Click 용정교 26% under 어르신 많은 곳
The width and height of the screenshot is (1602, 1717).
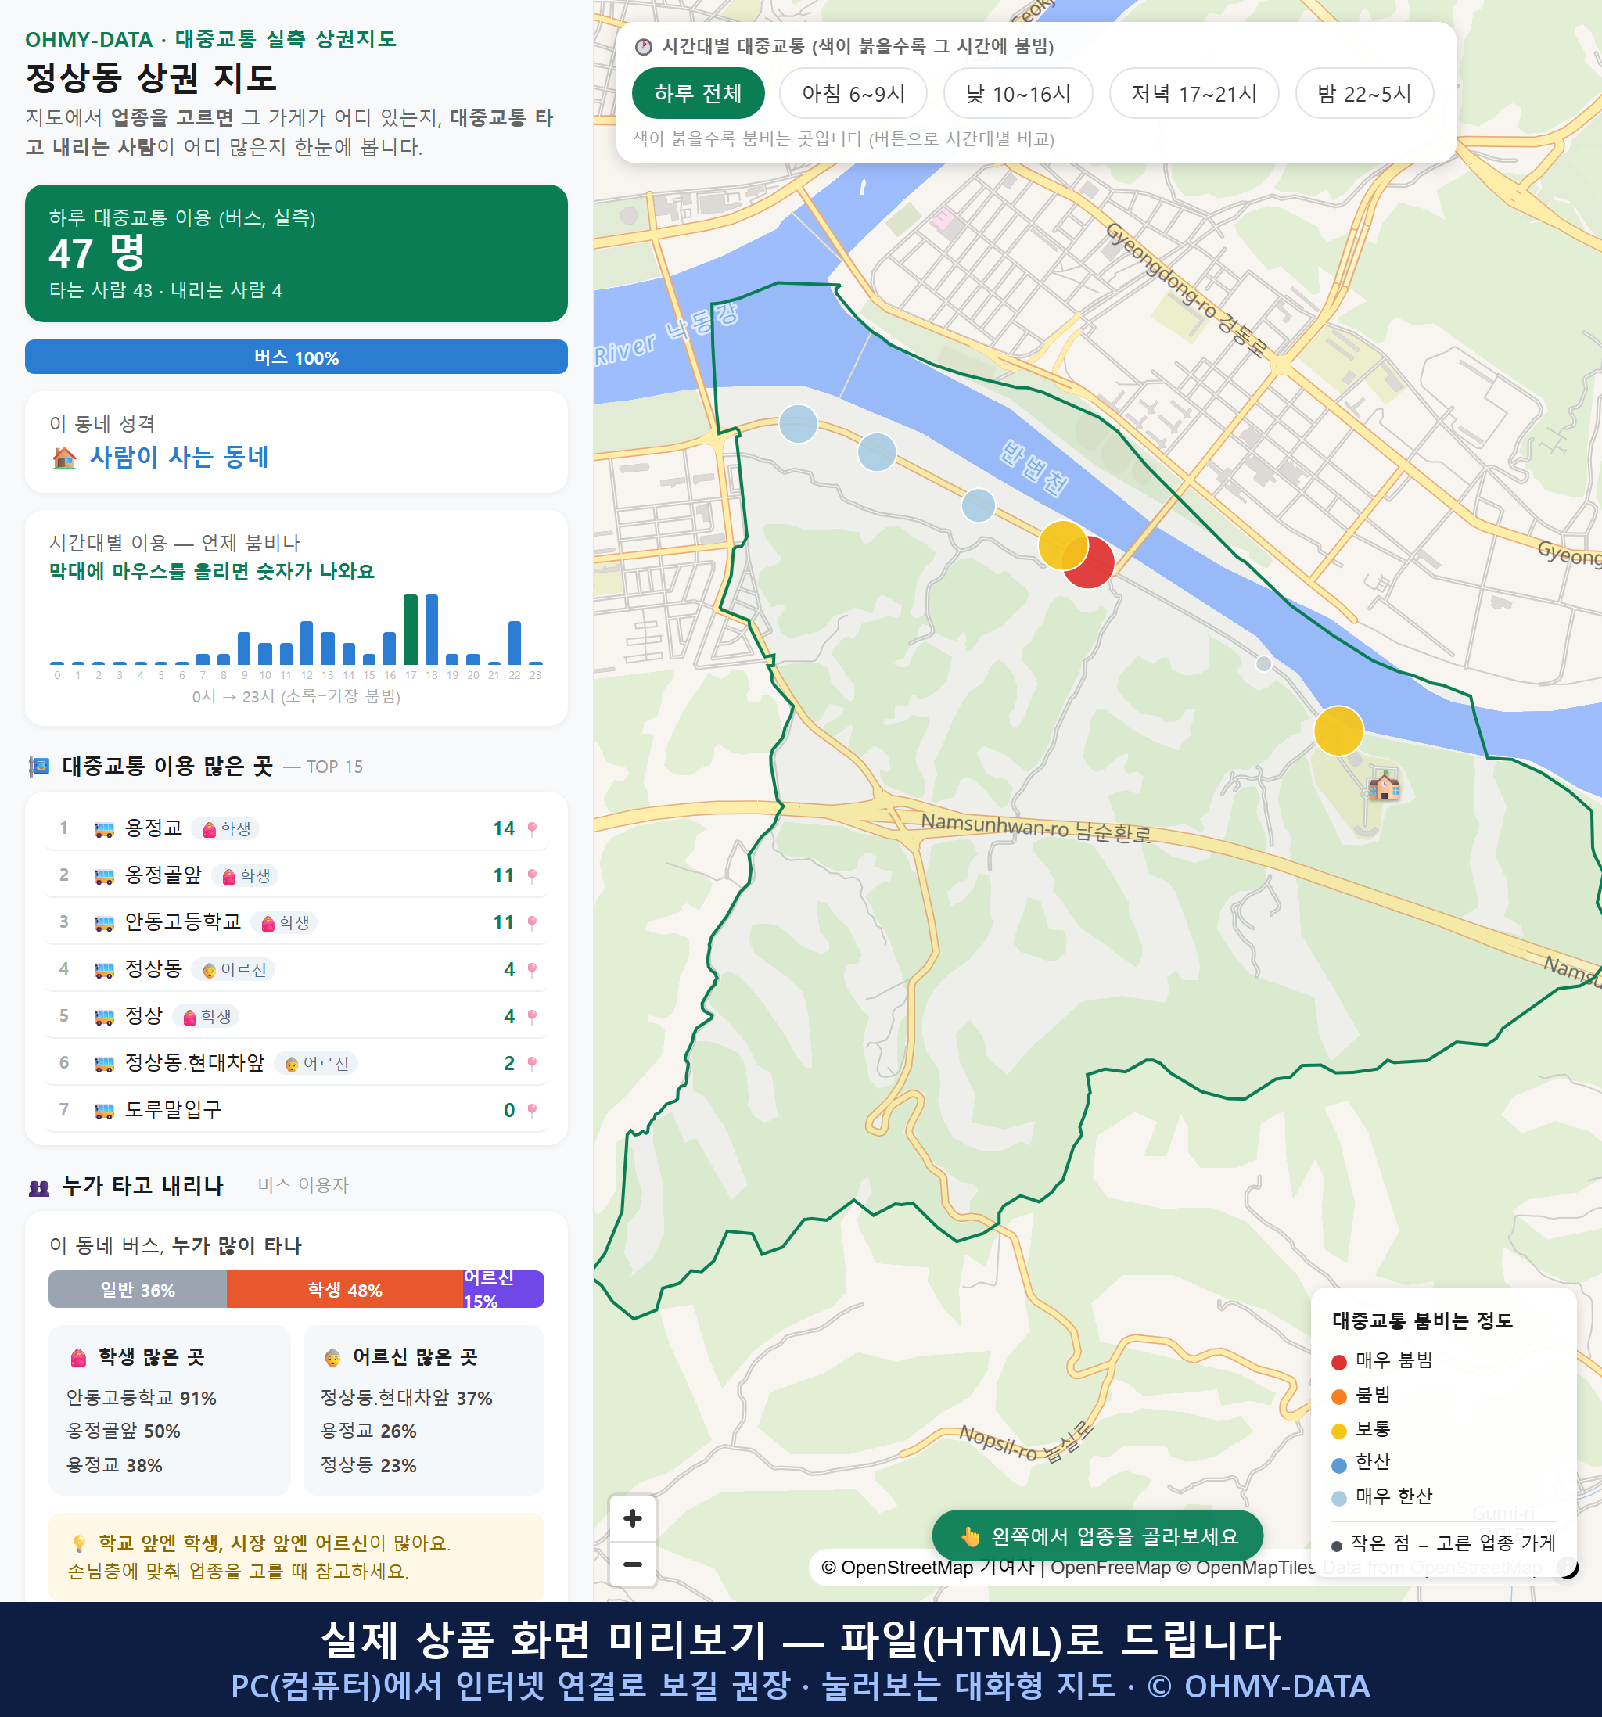pos(368,1431)
